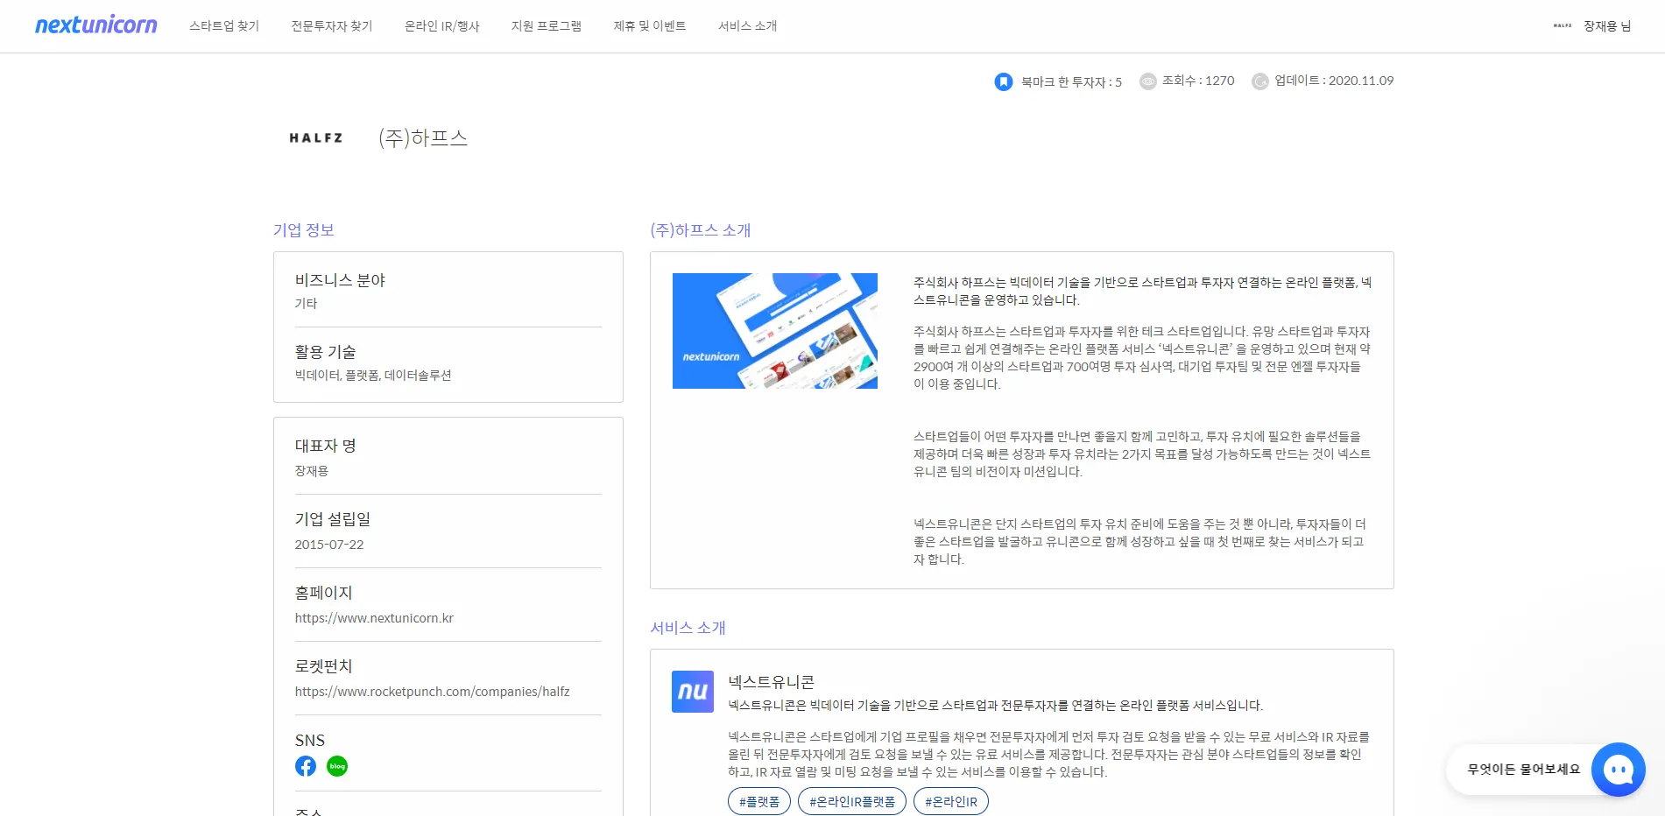Image resolution: width=1665 pixels, height=816 pixels.
Task: Click the 기업 정보 section heading
Action: 304,230
